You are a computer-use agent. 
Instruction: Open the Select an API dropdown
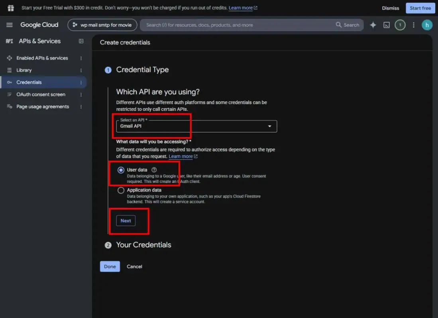point(196,126)
